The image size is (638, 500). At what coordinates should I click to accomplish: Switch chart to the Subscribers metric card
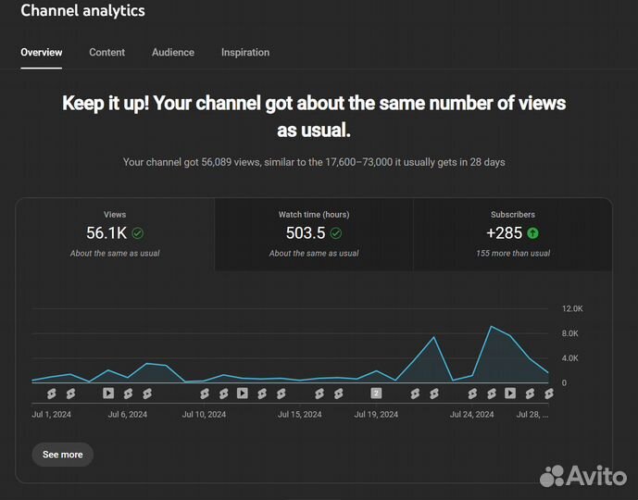pyautogui.click(x=512, y=234)
